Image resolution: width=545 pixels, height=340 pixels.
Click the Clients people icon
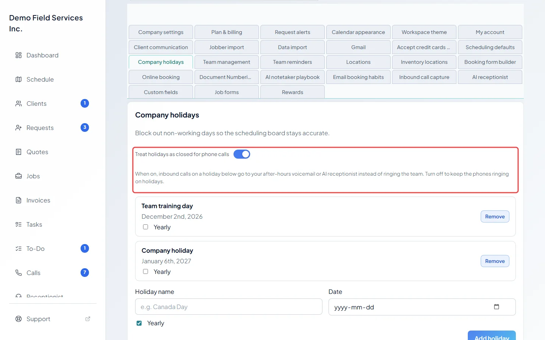(19, 104)
